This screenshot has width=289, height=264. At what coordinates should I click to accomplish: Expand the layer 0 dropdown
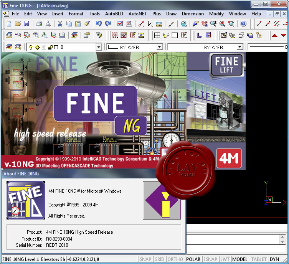(x=99, y=47)
